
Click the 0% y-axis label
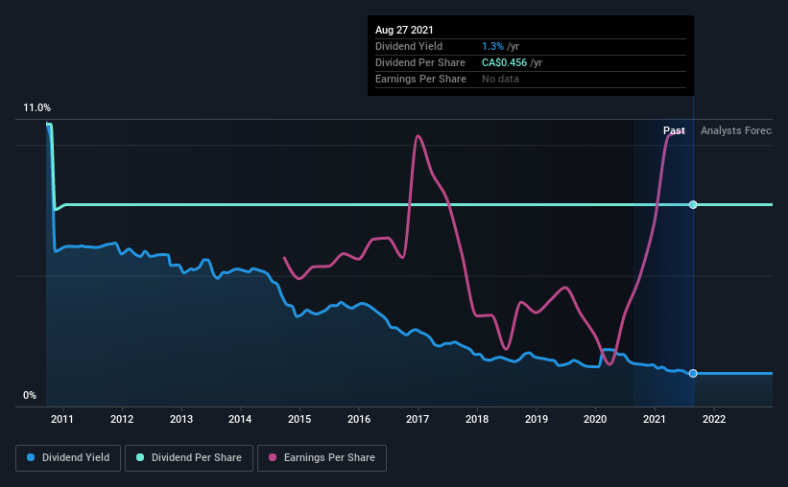(30, 396)
